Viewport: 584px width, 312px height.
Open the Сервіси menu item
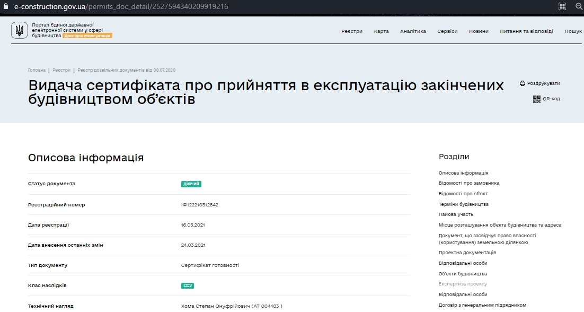point(447,31)
